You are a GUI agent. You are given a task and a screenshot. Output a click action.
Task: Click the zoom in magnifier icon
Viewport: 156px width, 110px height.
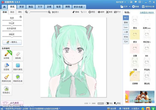click(x=49, y=12)
